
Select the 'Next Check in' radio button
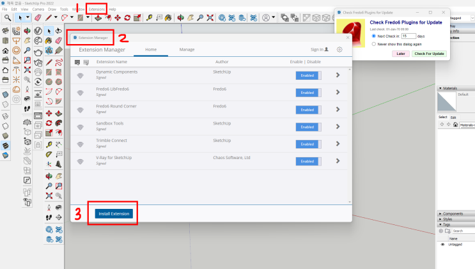(x=374, y=36)
